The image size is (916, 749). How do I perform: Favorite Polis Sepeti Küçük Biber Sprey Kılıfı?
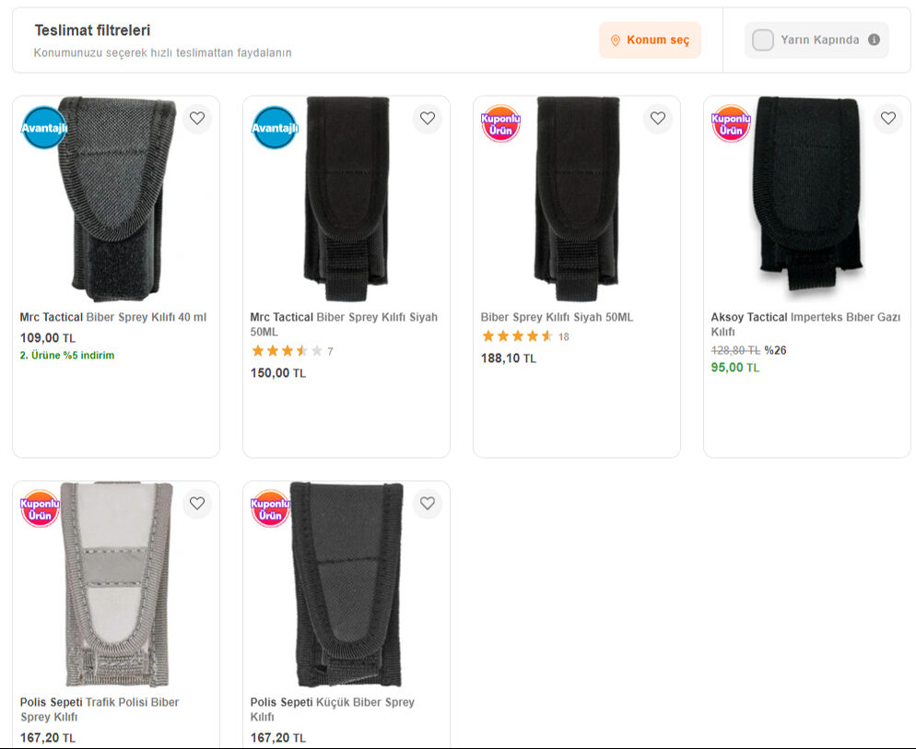tap(427, 504)
